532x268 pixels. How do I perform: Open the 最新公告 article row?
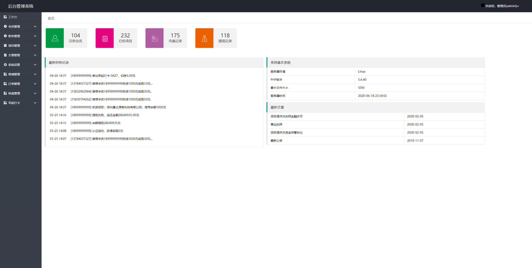coord(276,140)
